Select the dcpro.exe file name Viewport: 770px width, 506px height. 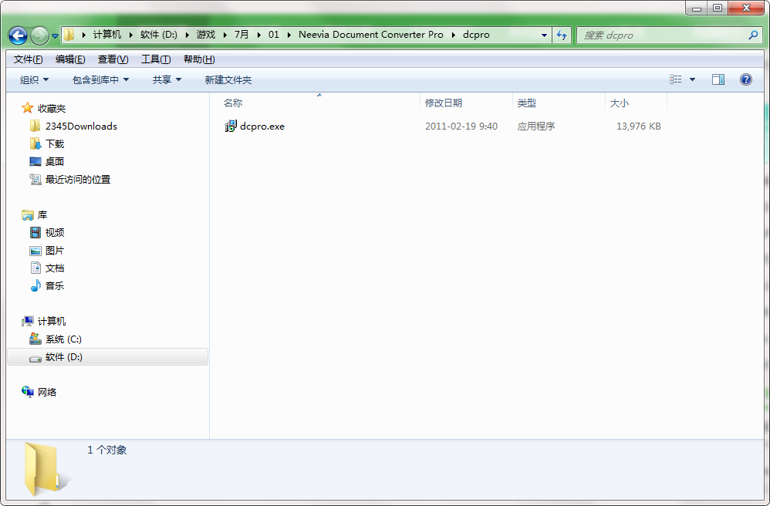point(262,126)
